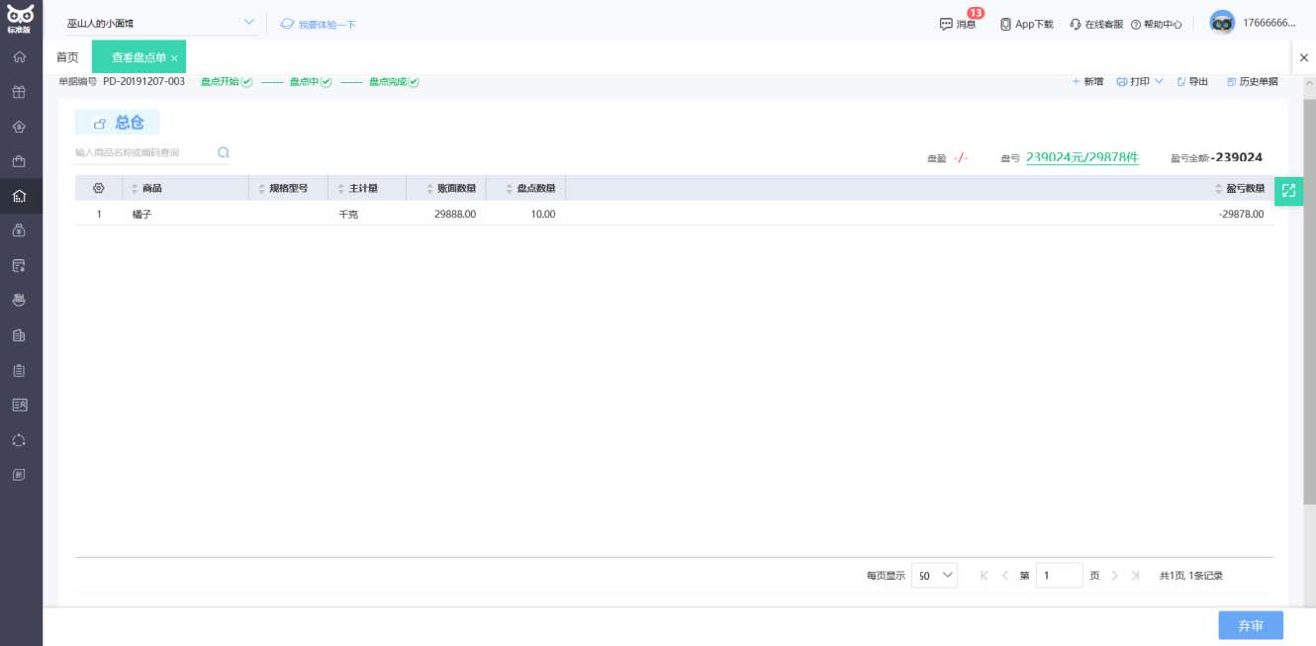The height and width of the screenshot is (646, 1316).
Task: Open the money bag sidebar icon
Action: point(19,231)
